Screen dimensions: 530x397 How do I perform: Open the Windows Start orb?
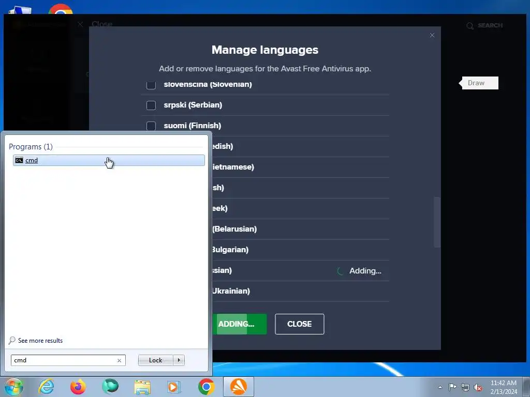14,387
